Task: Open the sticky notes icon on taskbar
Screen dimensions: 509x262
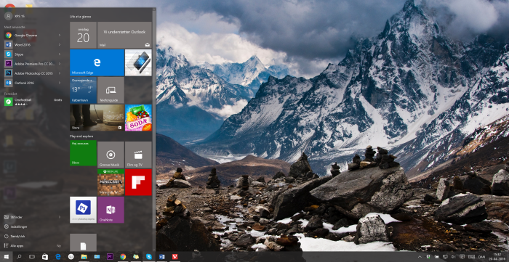Action: [x=136, y=257]
